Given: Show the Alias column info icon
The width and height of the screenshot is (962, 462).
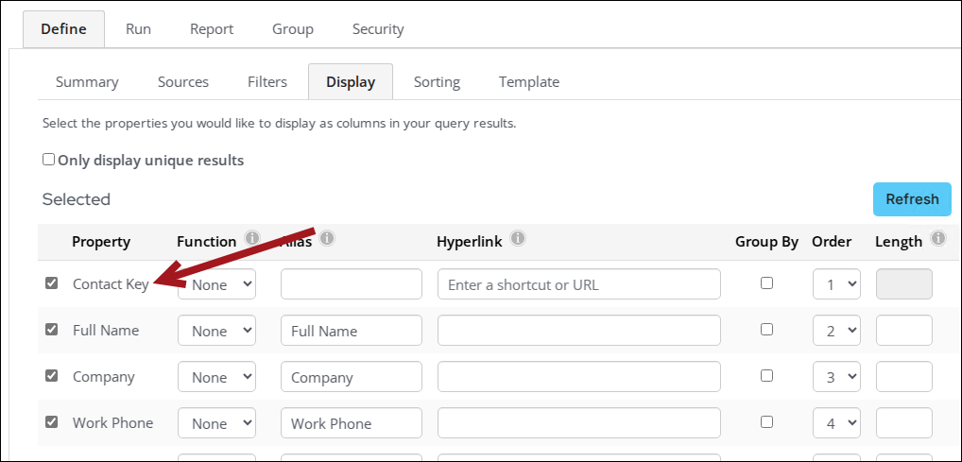Looking at the screenshot, I should pyautogui.click(x=327, y=237).
